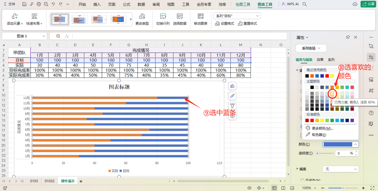Click the fx insert function icon
This screenshot has width=378, height=191.
(67, 36)
